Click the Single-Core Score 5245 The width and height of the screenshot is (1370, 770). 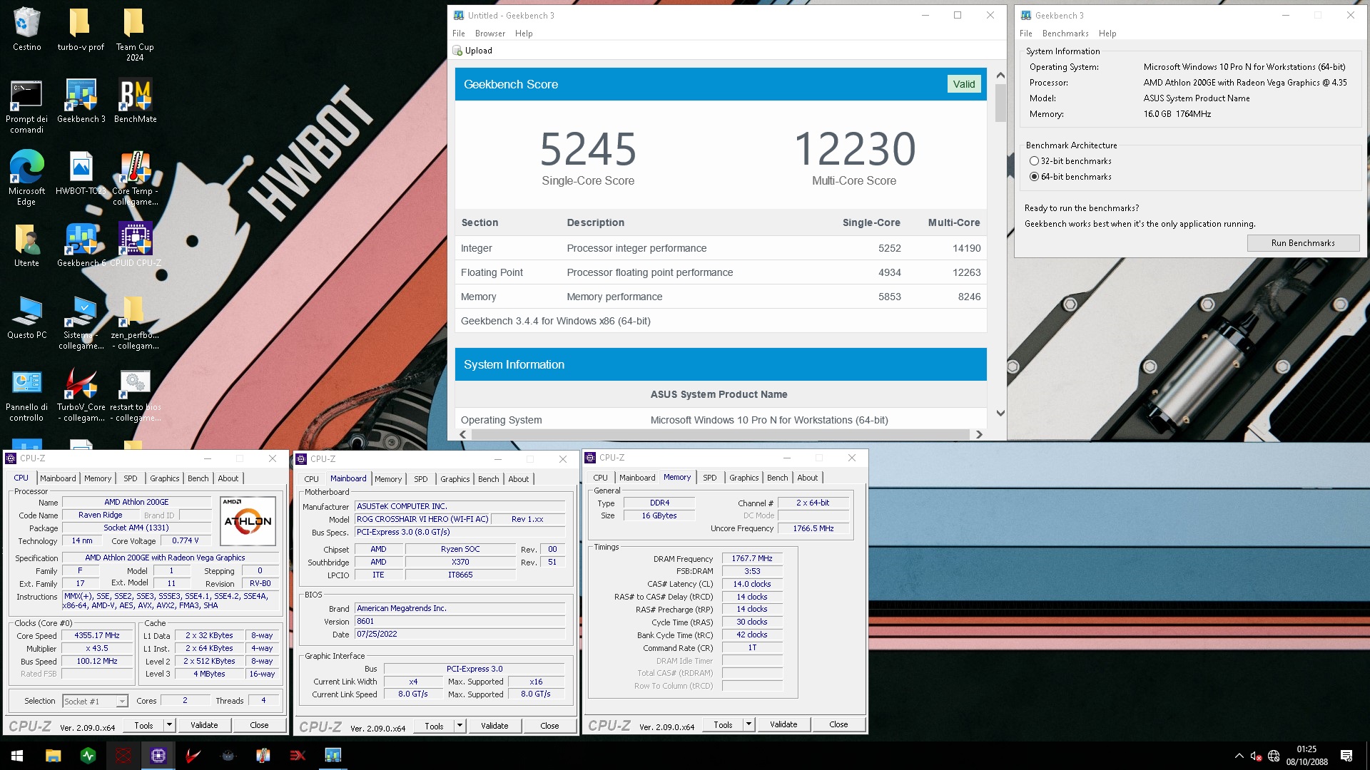coord(588,149)
